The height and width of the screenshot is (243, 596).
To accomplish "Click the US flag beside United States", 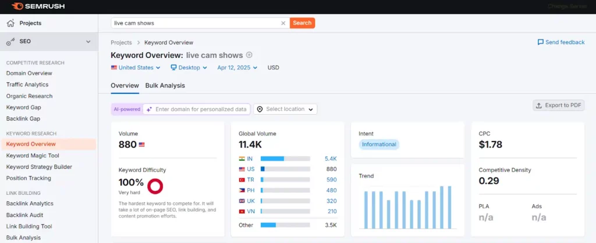I will 114,67.
